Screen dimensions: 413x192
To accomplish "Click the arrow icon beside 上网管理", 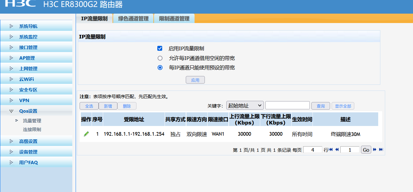I will [11, 68].
